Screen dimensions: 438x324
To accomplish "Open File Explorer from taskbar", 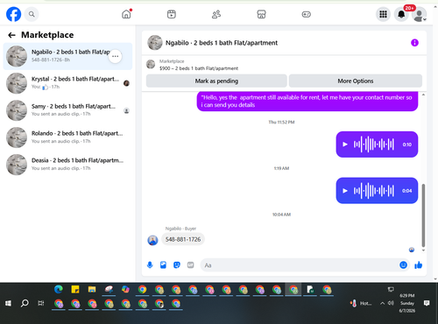I will 92,289.
